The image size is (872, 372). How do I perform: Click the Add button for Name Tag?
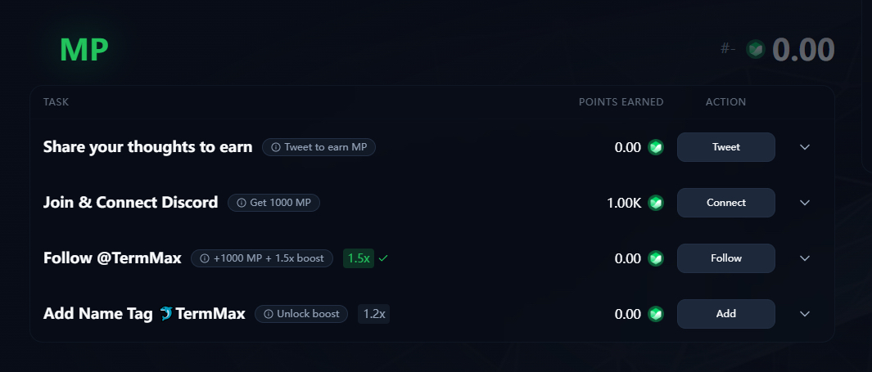coord(725,314)
